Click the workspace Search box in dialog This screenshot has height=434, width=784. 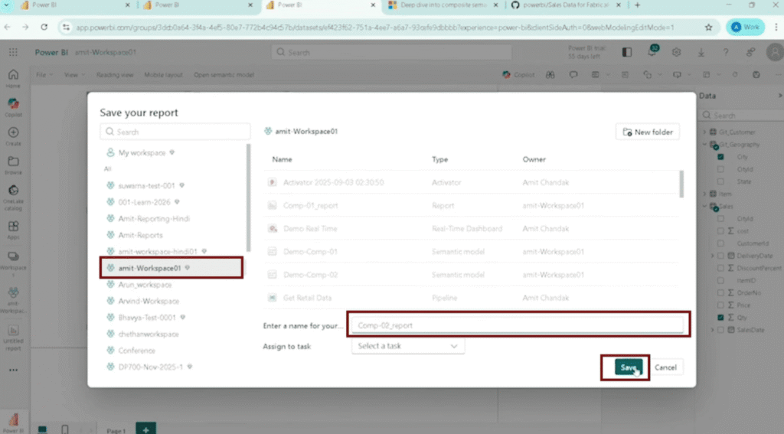(175, 132)
